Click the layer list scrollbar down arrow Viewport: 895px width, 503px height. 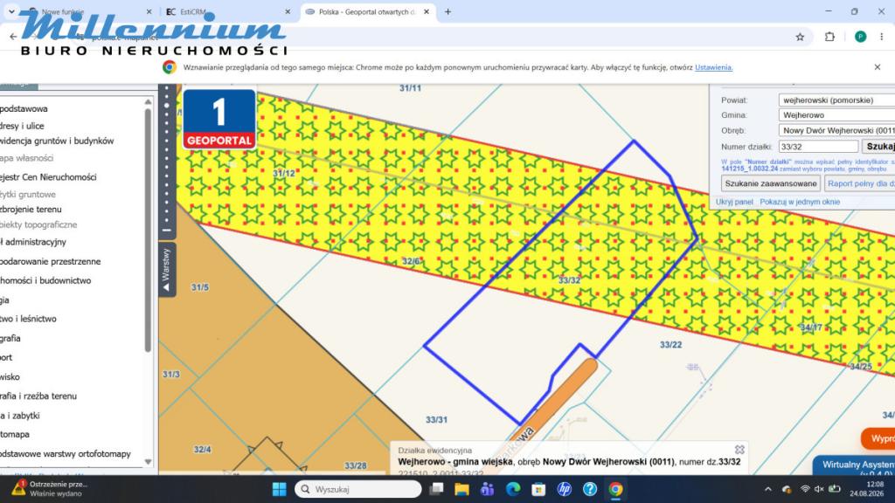[148, 462]
